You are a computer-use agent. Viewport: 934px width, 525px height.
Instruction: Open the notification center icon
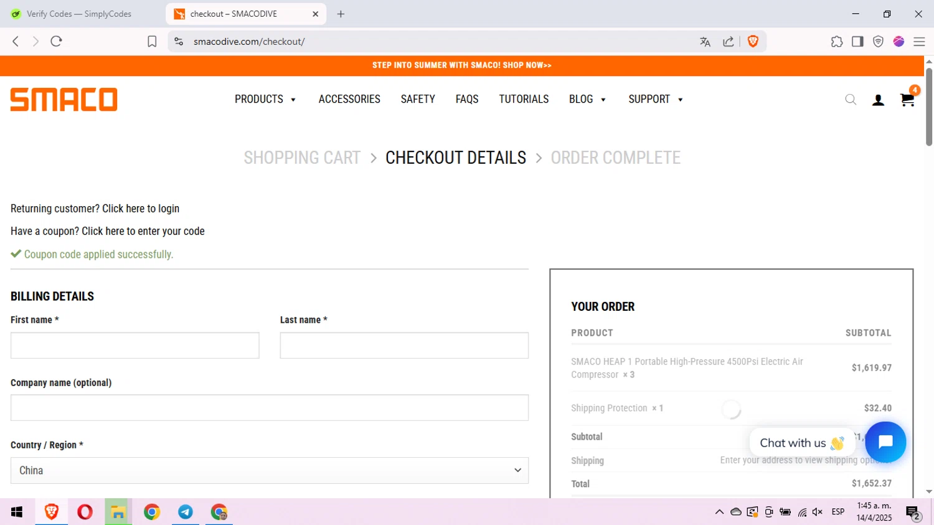(913, 513)
